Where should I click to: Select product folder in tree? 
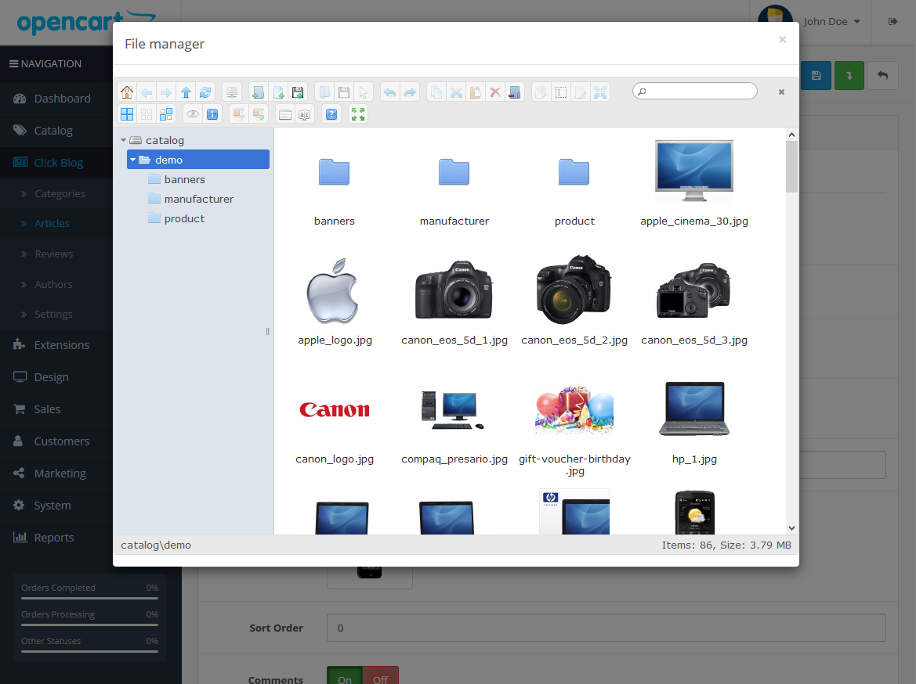[x=184, y=218]
